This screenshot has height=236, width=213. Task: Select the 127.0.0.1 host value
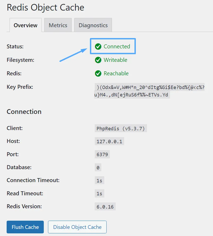tap(109, 141)
